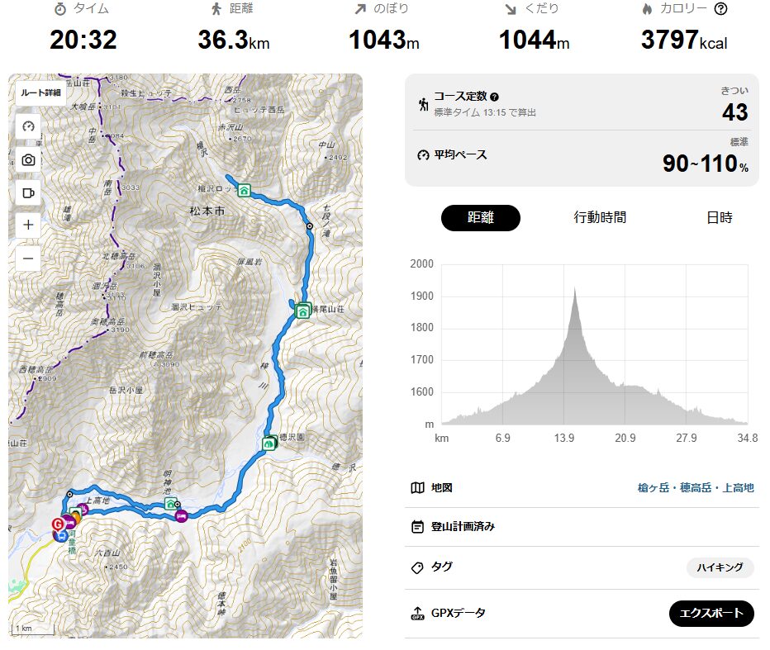This screenshot has height=650, width=770.
Task: Switch to the 日時 chart tab
Action: [720, 217]
